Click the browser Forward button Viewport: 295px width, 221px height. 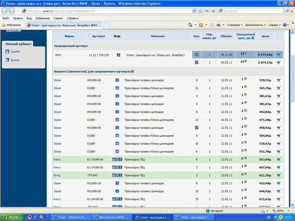[x=12, y=11]
